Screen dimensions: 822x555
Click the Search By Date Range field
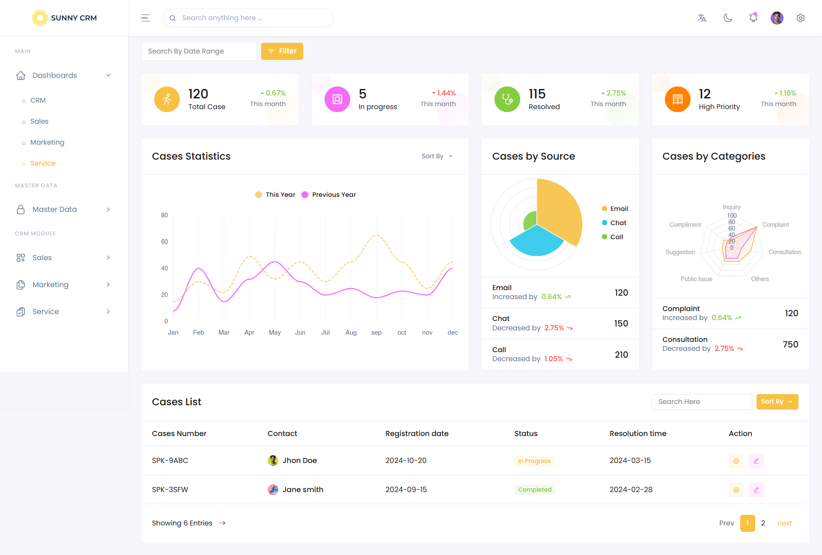point(199,51)
